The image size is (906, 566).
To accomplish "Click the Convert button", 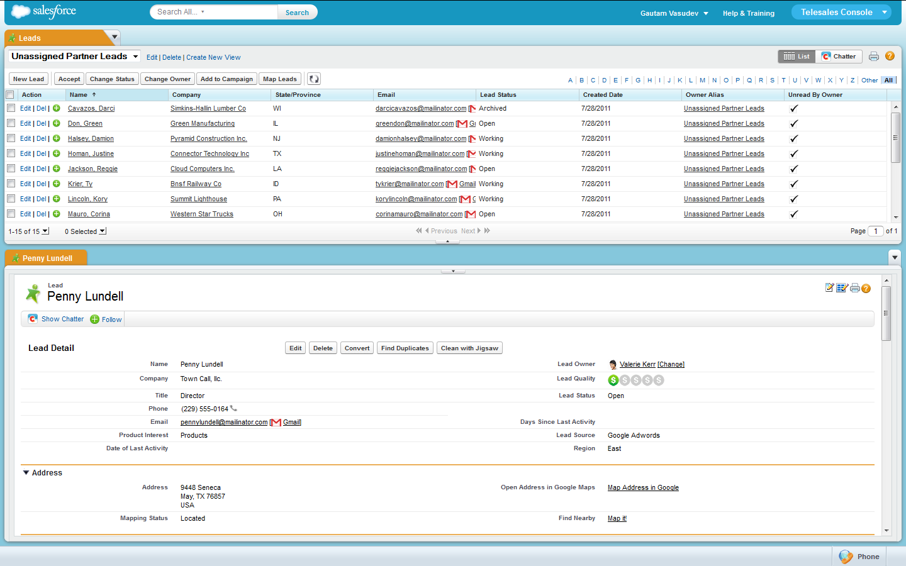I will (357, 348).
